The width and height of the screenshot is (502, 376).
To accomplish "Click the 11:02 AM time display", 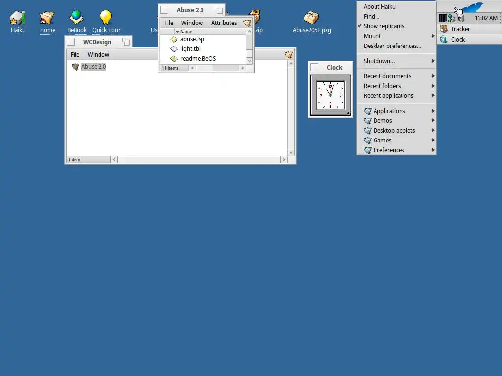I will click(x=486, y=18).
